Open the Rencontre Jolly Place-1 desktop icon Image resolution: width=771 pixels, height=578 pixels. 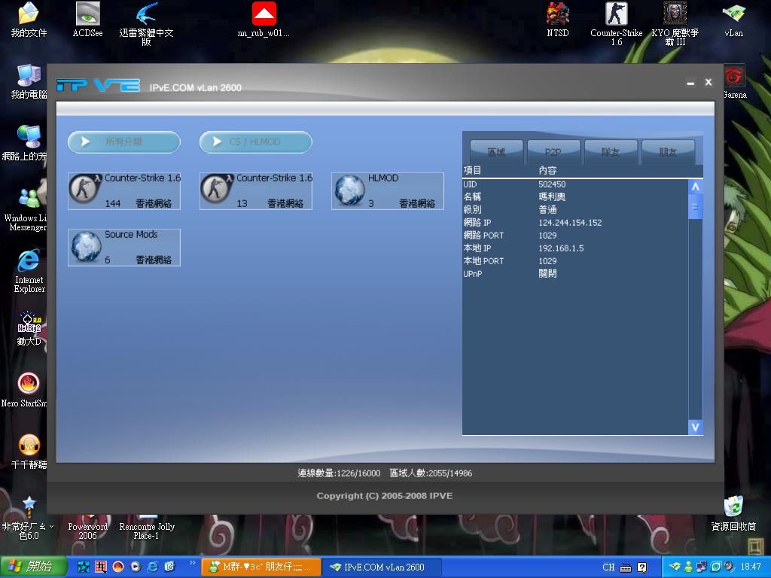(x=147, y=527)
